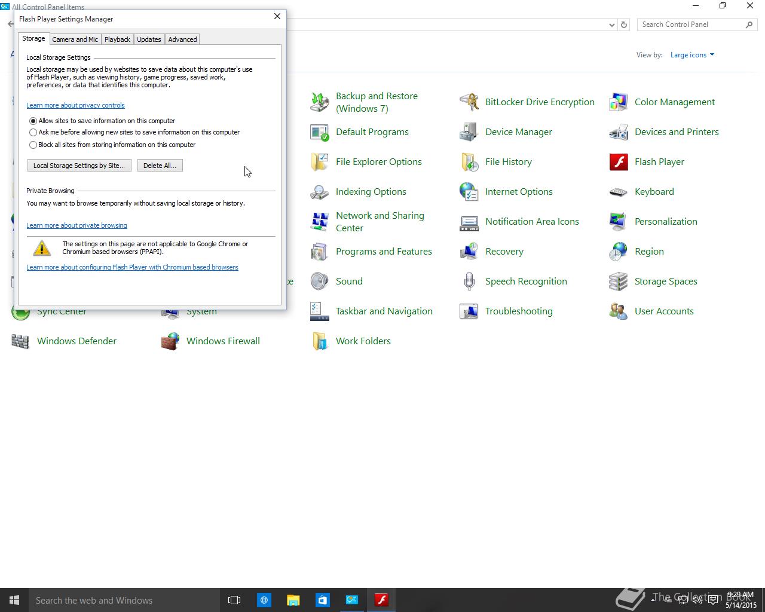Open Learn more about privacy controls link

75,105
